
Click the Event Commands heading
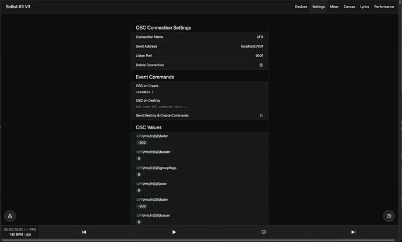[155, 77]
